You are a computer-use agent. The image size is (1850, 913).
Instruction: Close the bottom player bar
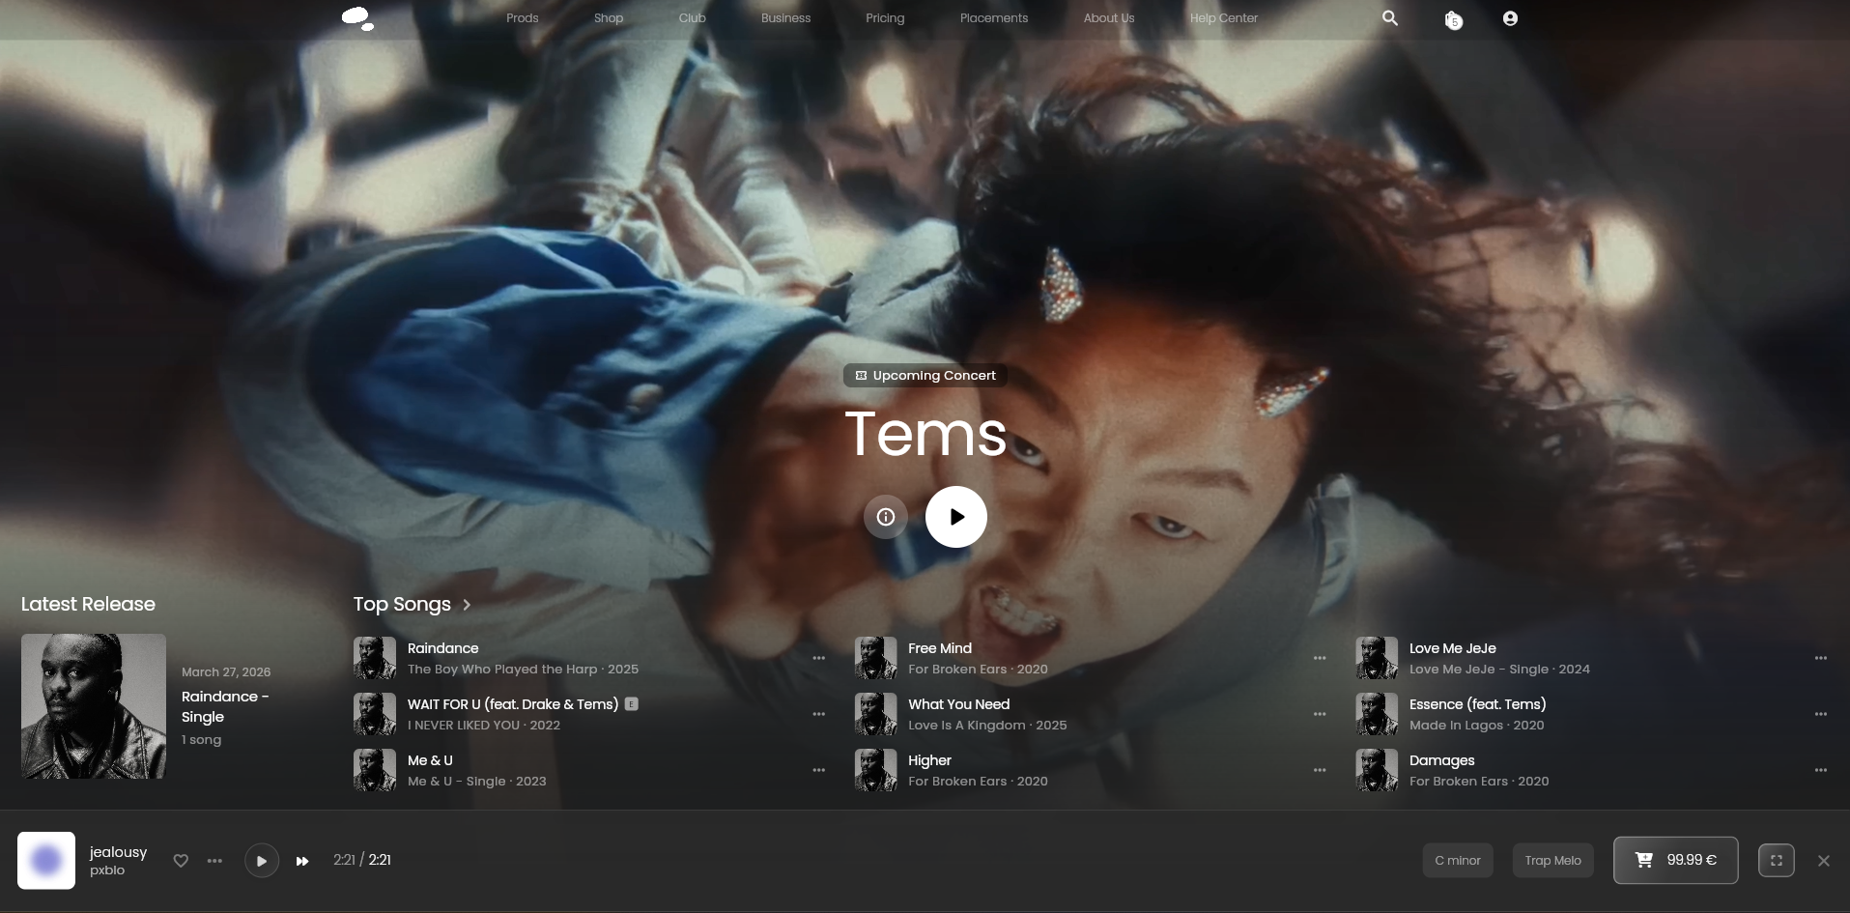[1824, 861]
